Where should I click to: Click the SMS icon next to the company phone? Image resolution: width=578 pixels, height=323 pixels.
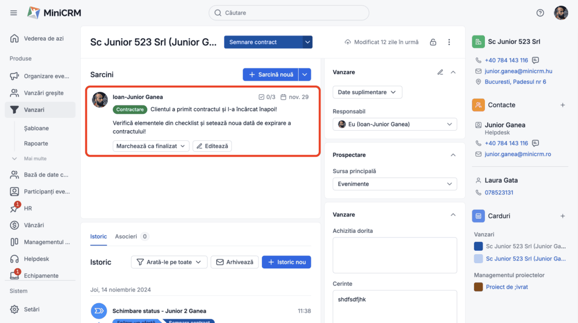tap(536, 60)
